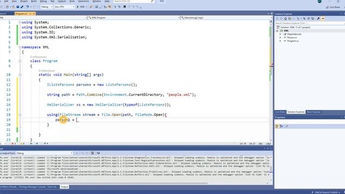Image resolution: width=345 pixels, height=194 pixels.
Task: Click the red error count indicator
Action: click(13, 144)
